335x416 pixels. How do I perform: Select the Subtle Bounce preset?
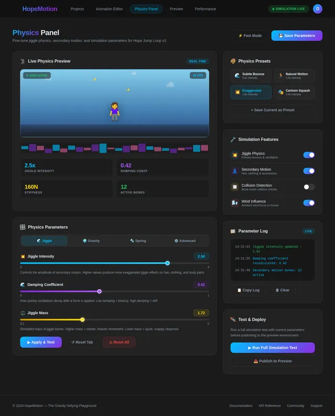[x=251, y=76]
